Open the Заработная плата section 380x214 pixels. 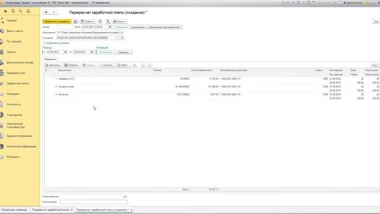tap(17, 83)
